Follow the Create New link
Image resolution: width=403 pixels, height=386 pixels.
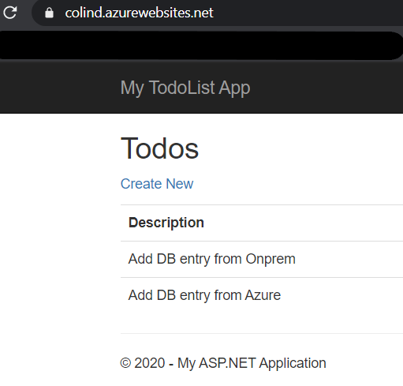pyautogui.click(x=157, y=184)
